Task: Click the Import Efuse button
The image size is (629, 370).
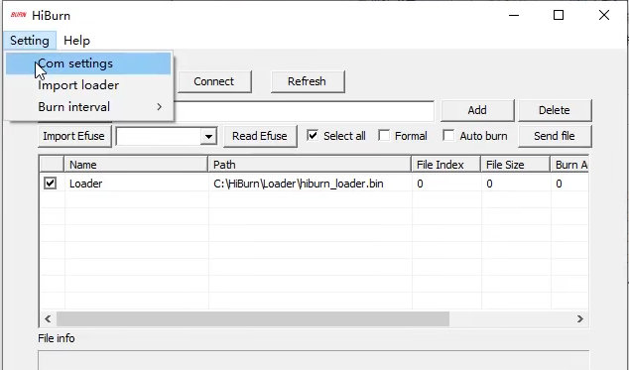Action: click(73, 136)
